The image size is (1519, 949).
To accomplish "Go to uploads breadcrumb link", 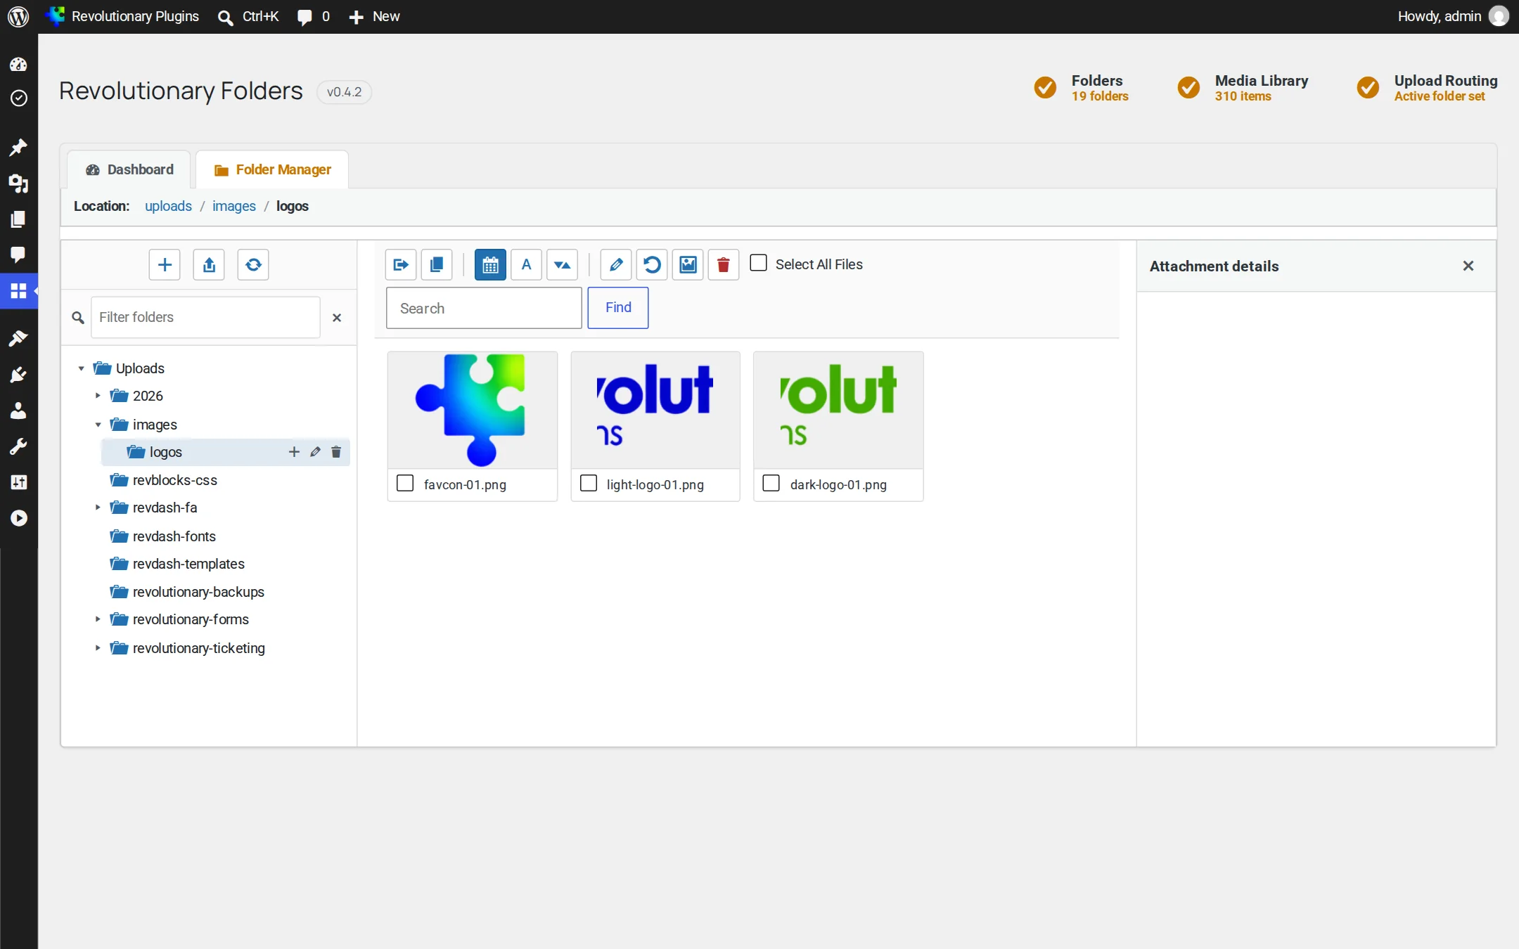I will click(x=168, y=206).
